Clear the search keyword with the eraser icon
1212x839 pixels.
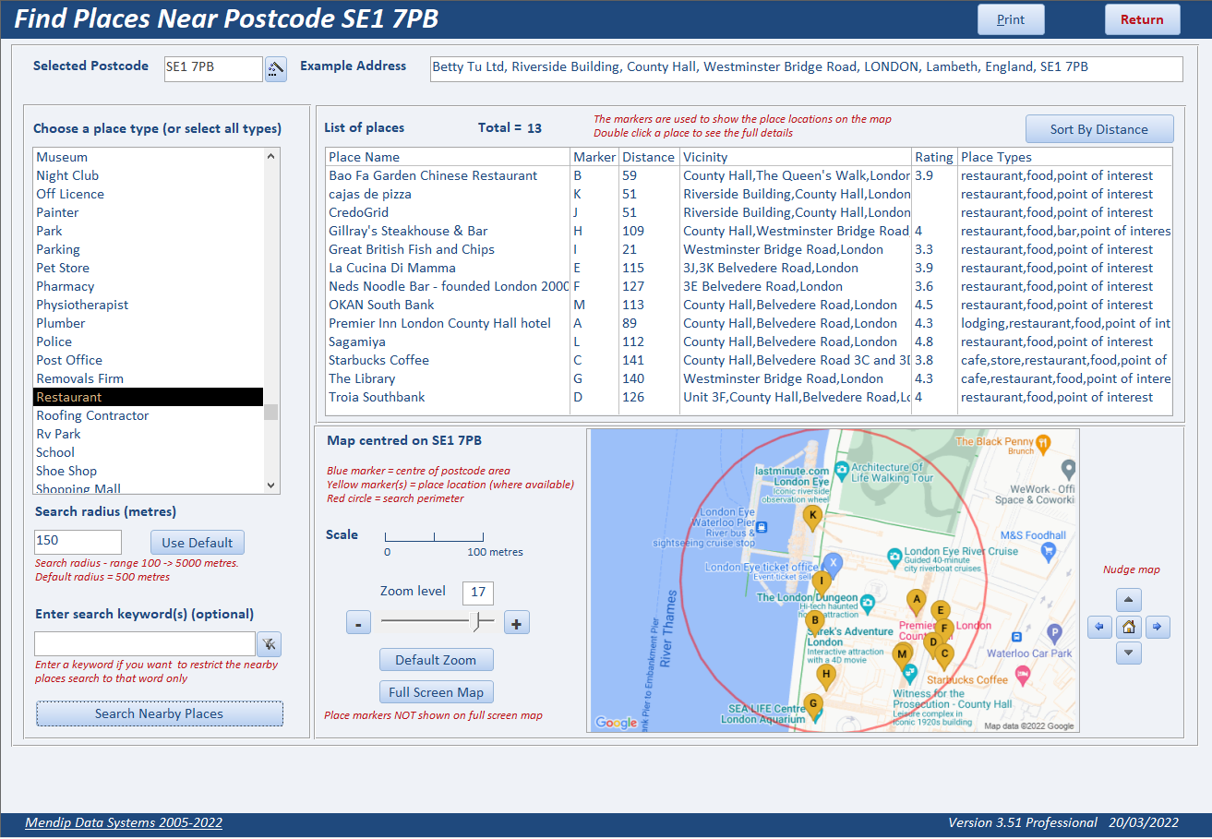click(x=270, y=644)
